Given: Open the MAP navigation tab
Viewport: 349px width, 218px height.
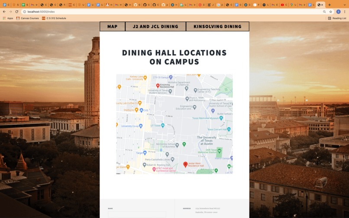Looking at the screenshot, I should pyautogui.click(x=113, y=26).
